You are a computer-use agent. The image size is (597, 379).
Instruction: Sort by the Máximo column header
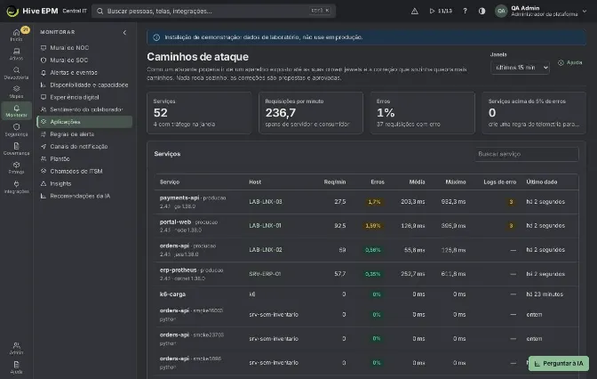(x=456, y=181)
